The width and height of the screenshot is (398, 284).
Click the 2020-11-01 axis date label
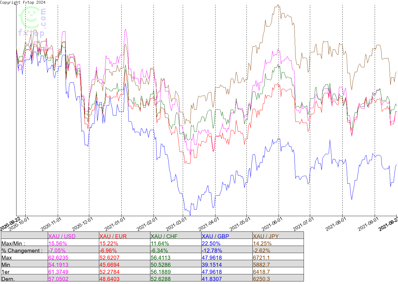pos(51,224)
